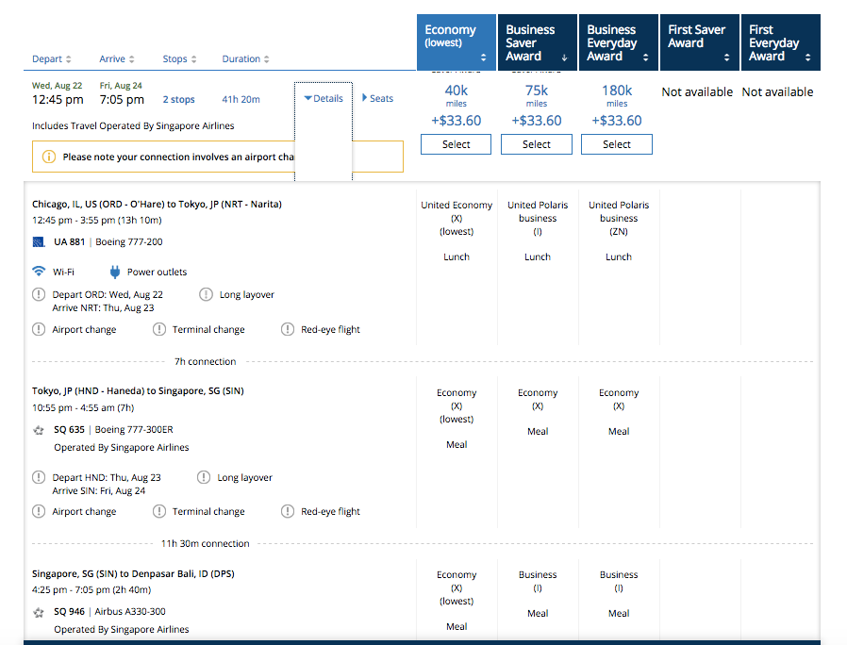This screenshot has width=847, height=645.
Task: Select the 40k miles Economy fare
Action: pos(456,144)
